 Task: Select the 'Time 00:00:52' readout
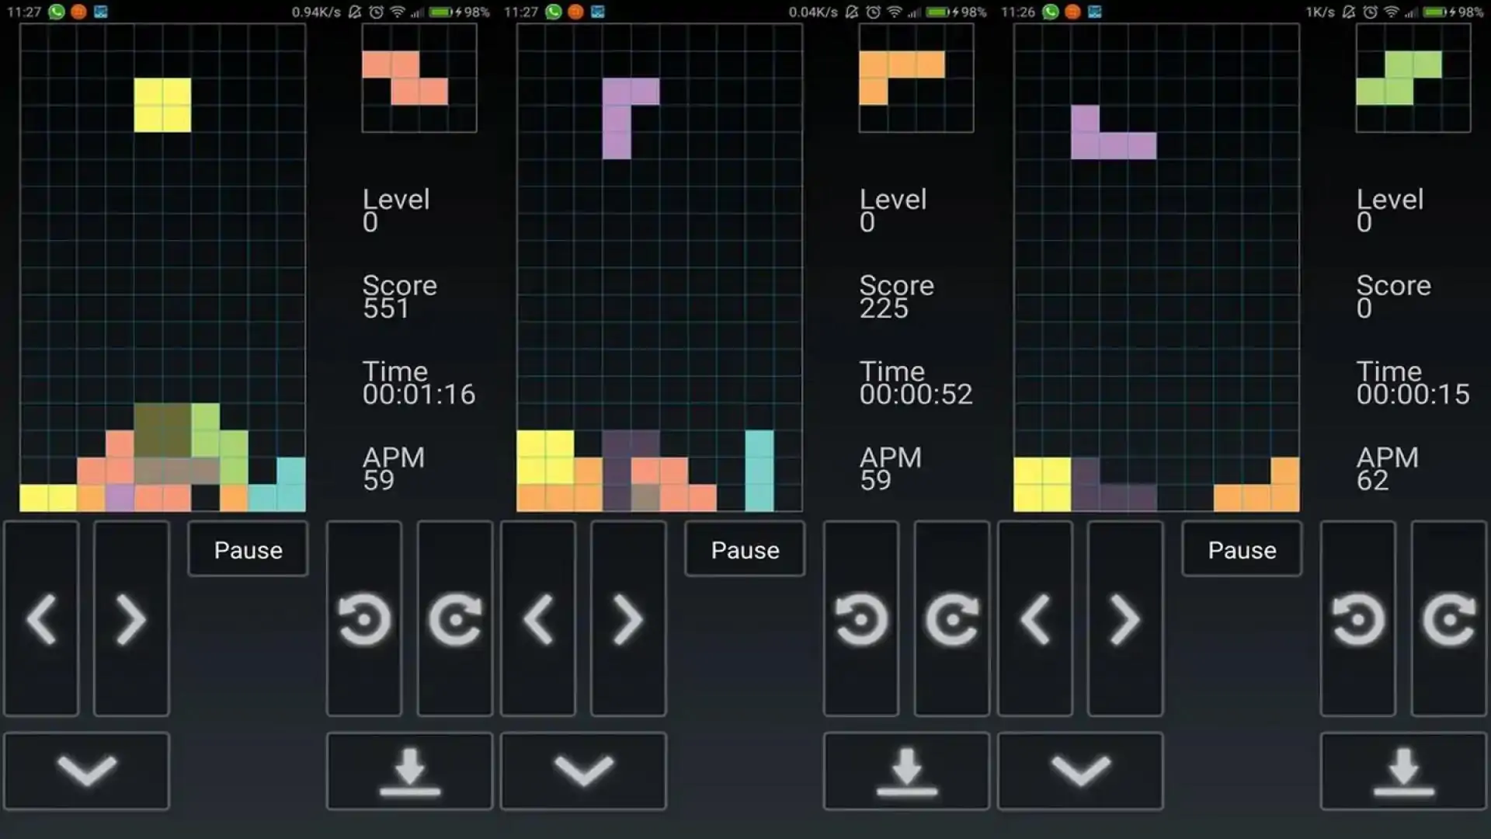coord(916,383)
